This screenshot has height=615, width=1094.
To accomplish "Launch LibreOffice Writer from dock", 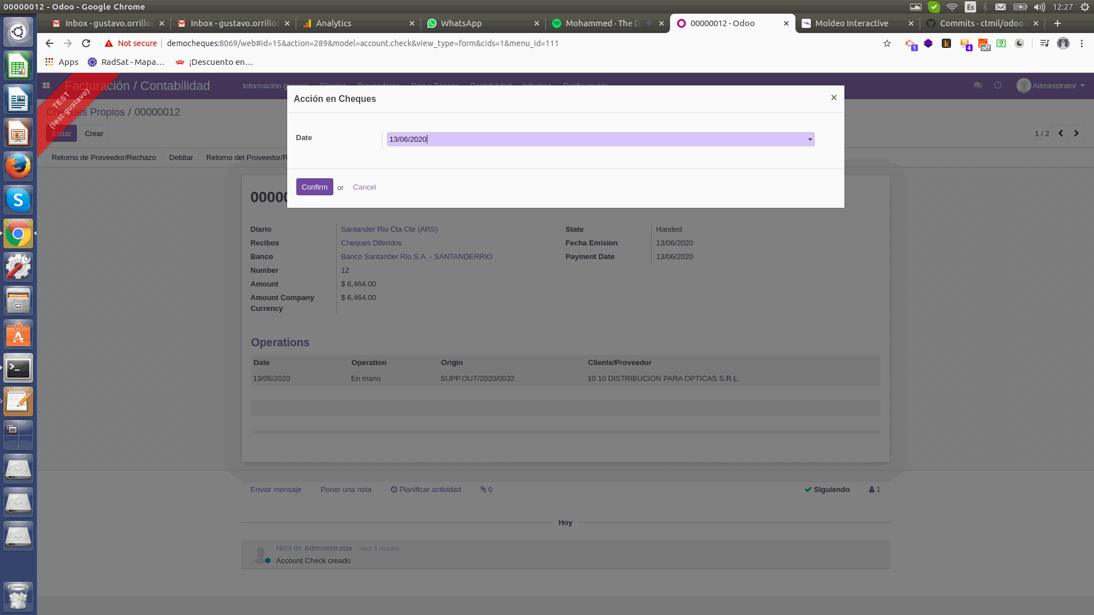I will (18, 100).
